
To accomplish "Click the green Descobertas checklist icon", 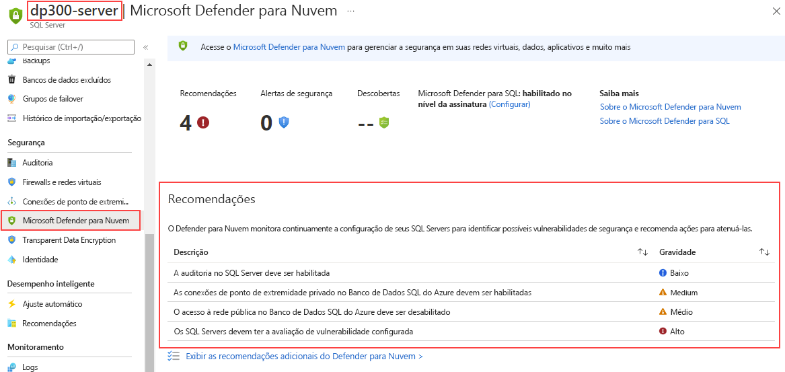I will tap(383, 122).
